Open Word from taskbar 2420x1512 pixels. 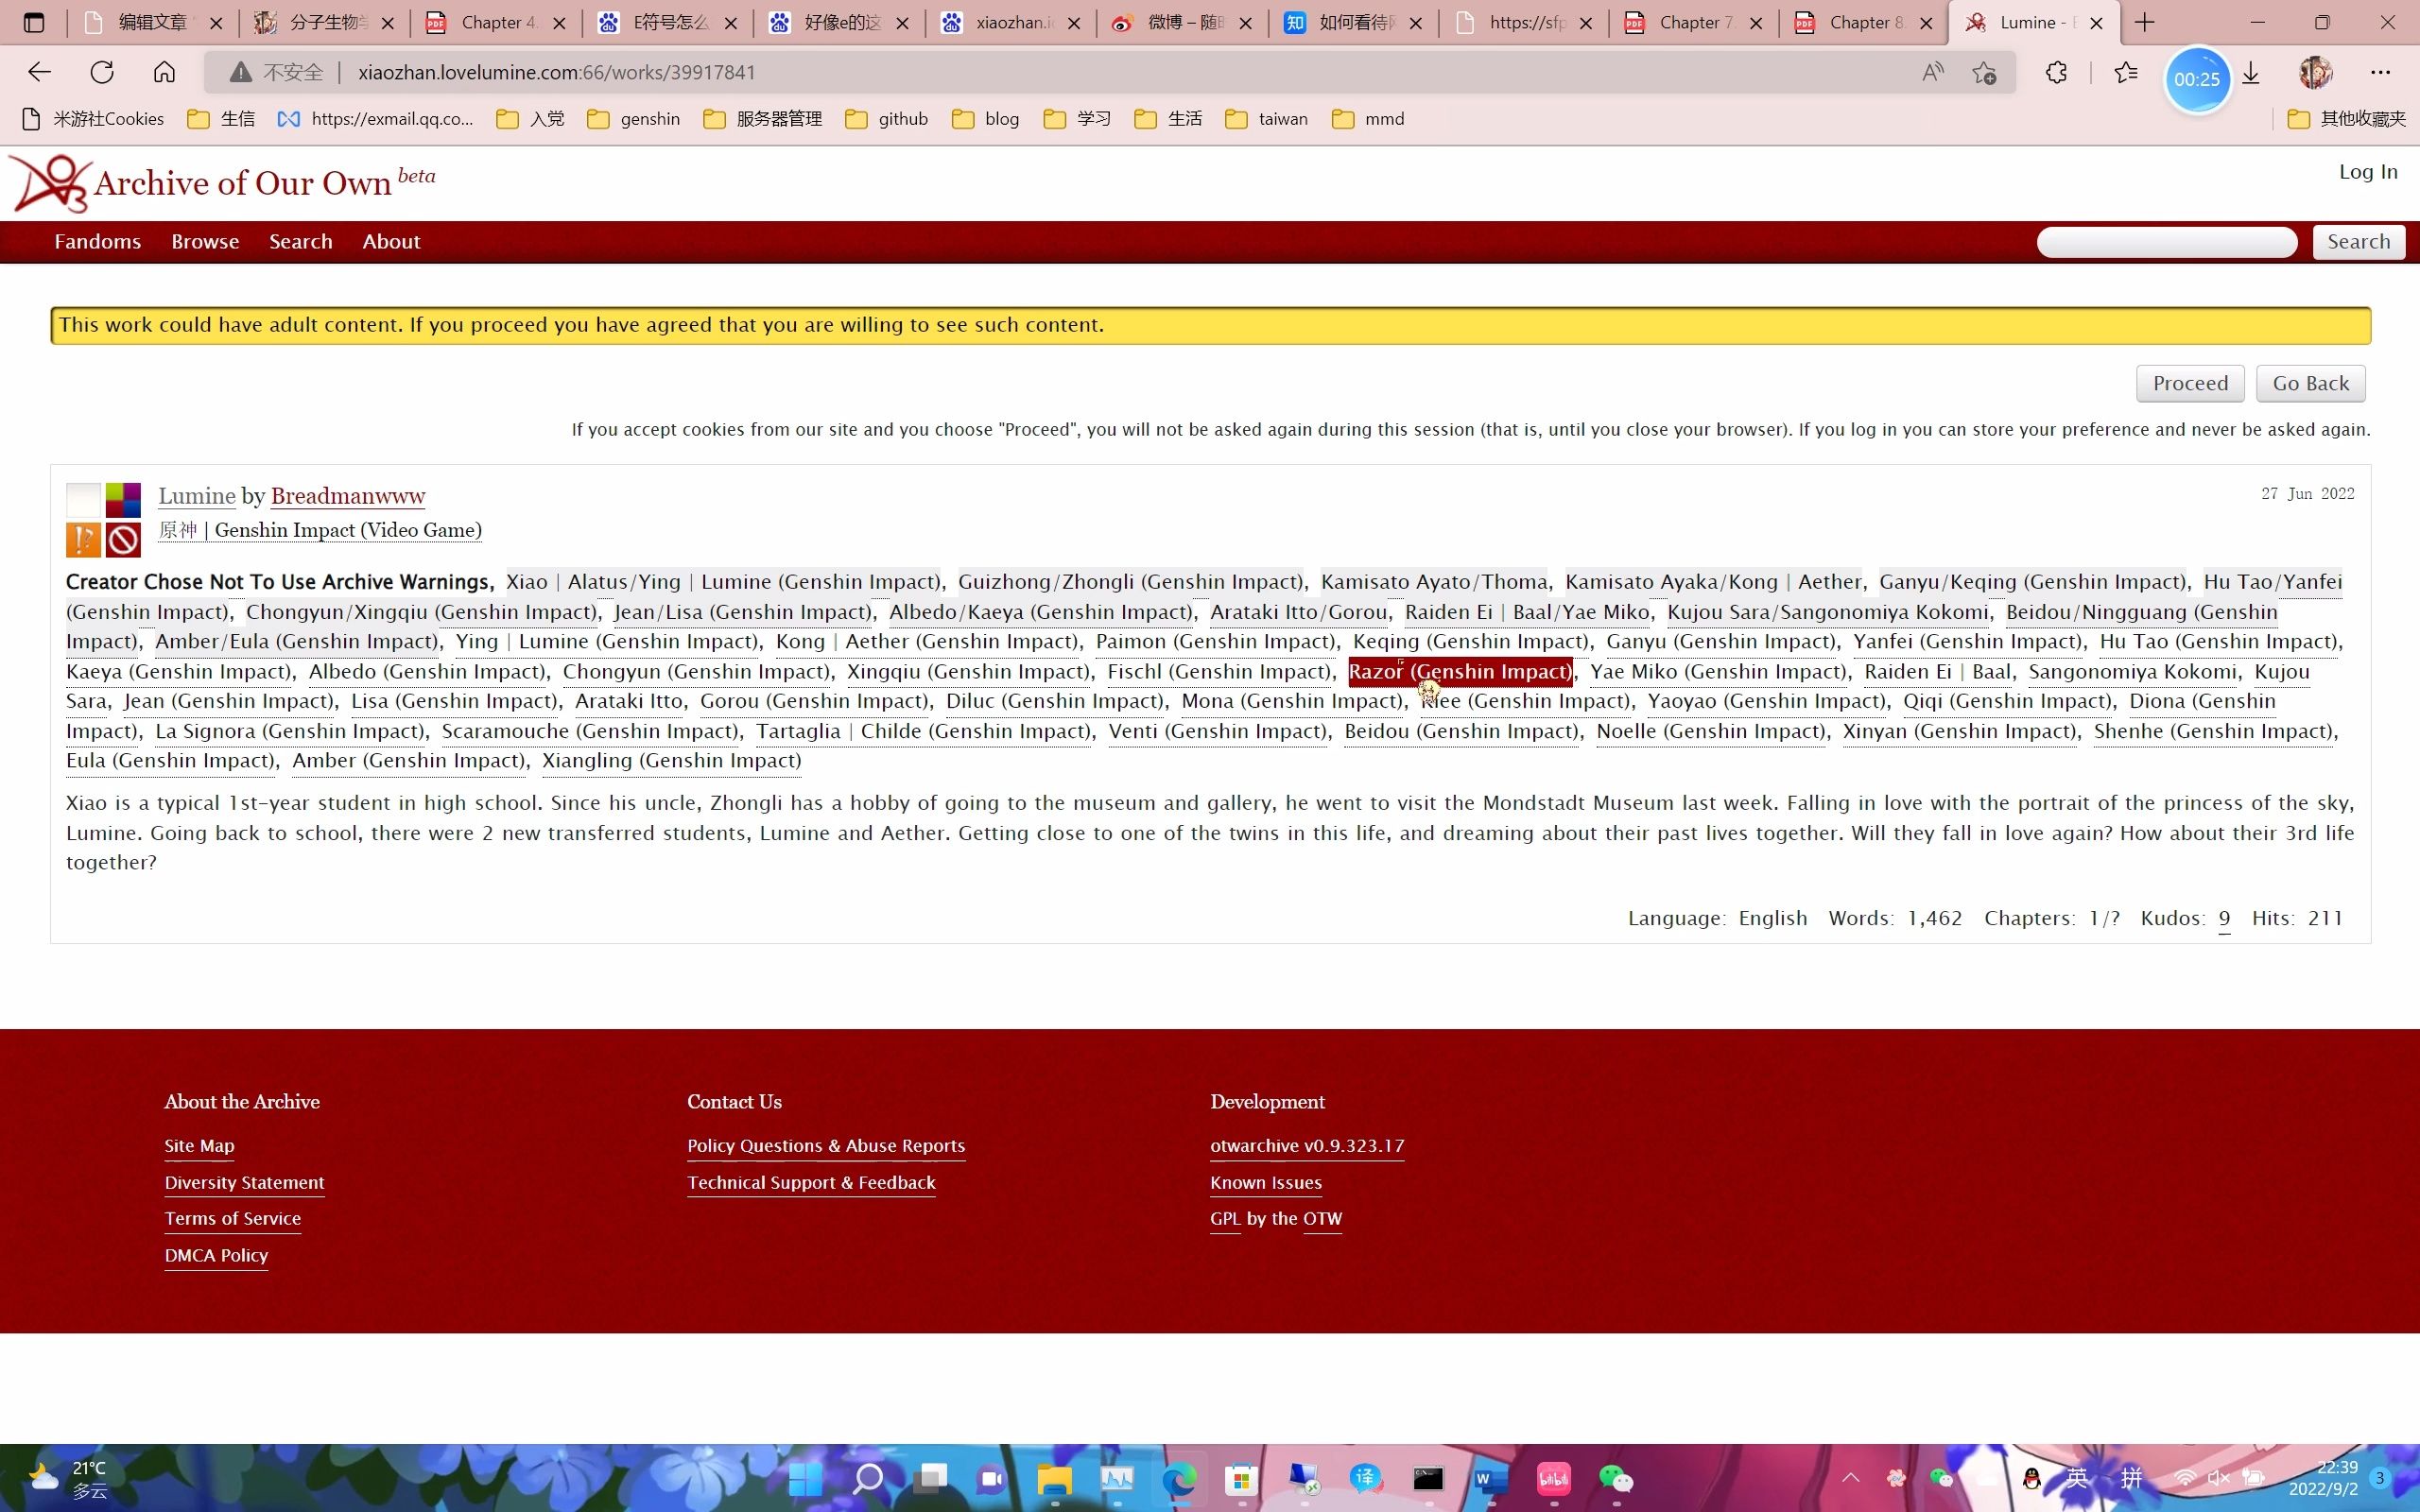[x=1490, y=1478]
